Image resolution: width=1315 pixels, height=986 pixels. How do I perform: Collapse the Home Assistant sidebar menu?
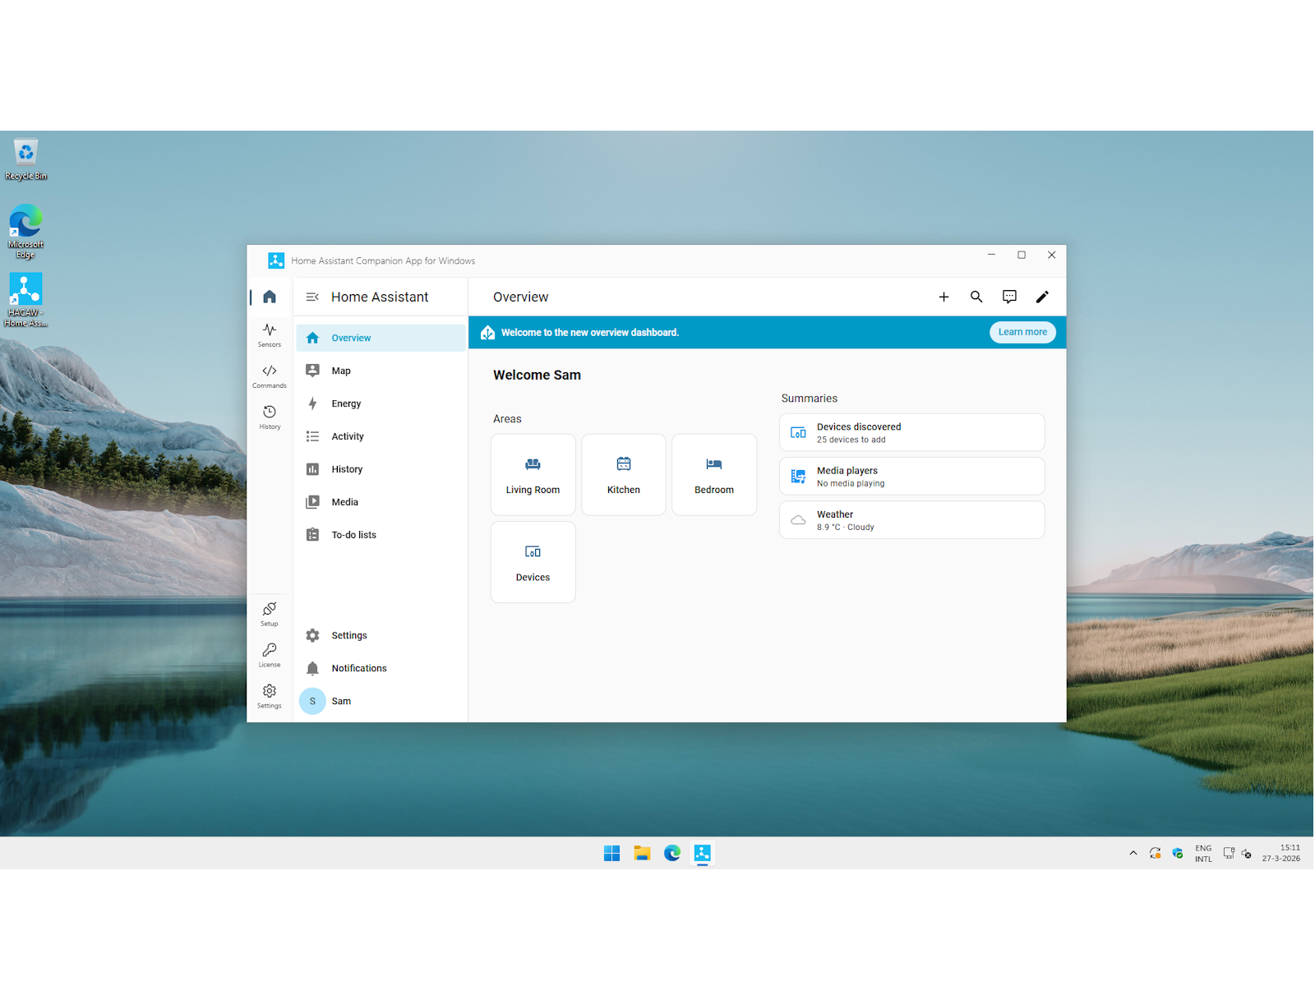pyautogui.click(x=312, y=297)
